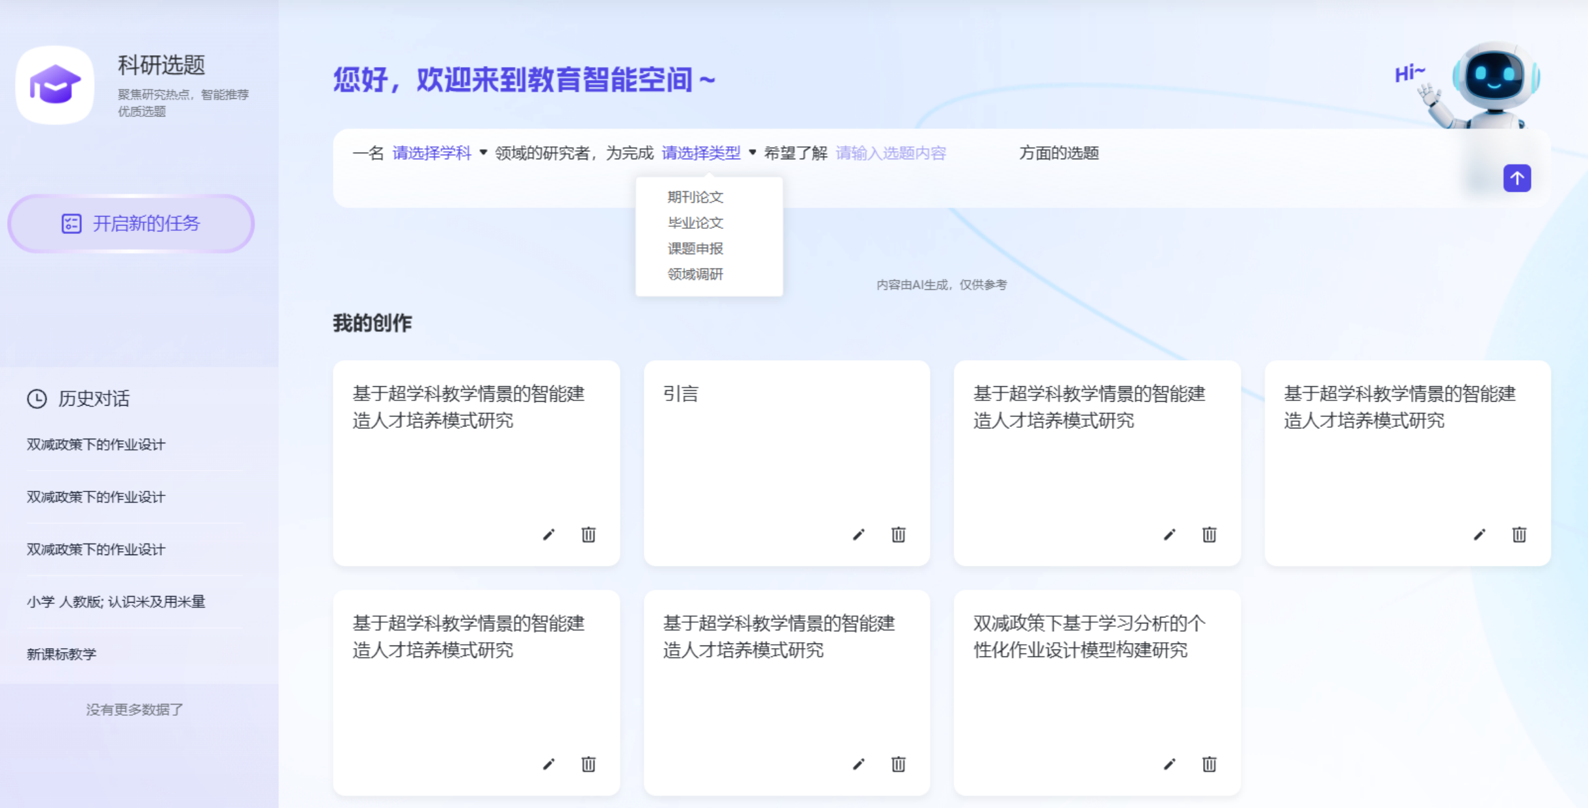This screenshot has height=808, width=1588.
Task: Click edit pencil on the 引言 card
Action: (x=858, y=534)
